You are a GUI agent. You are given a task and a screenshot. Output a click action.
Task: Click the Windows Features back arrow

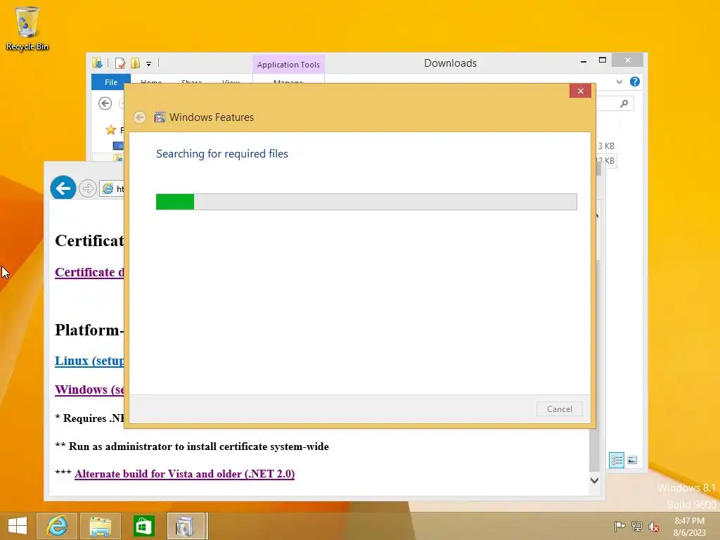click(140, 117)
